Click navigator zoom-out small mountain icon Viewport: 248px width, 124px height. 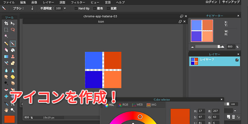[x=193, y=47]
